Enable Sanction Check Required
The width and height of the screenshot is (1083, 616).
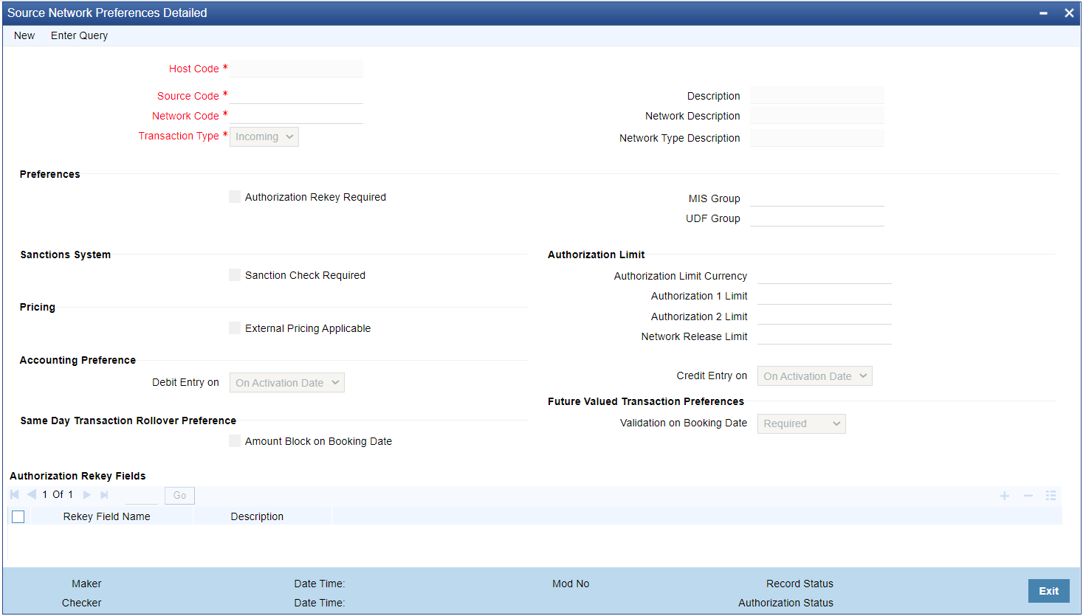pos(235,275)
